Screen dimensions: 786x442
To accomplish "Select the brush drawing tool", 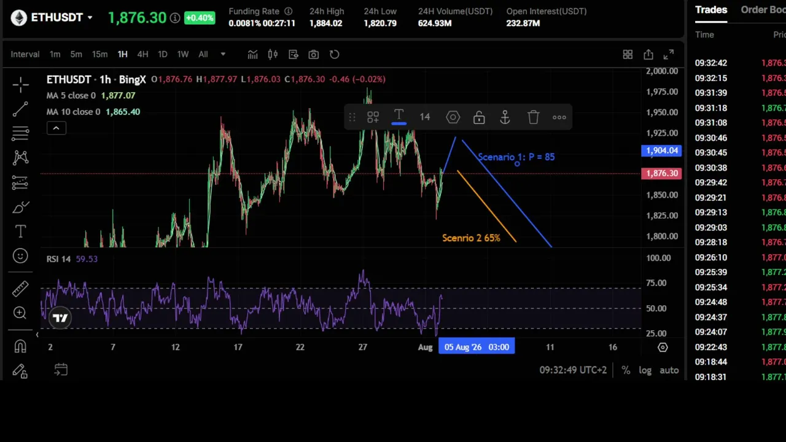I will click(20, 207).
